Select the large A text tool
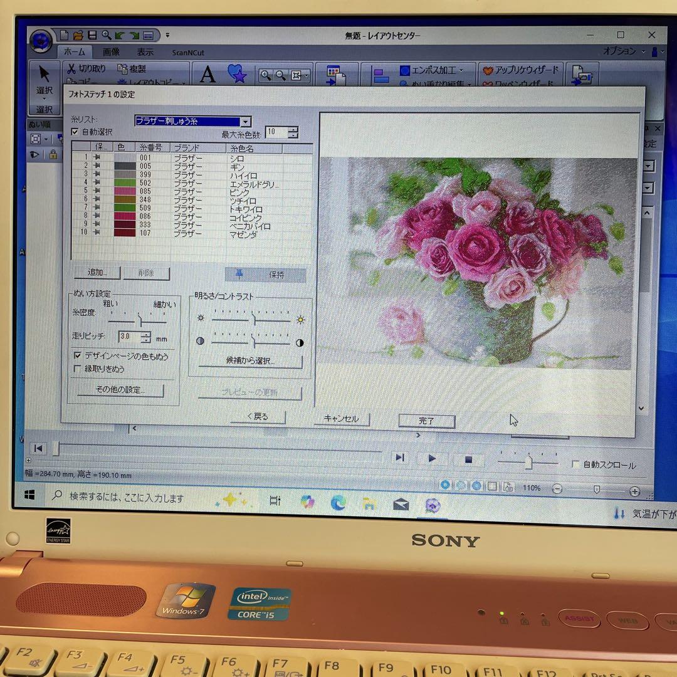This screenshot has width=677, height=677. [207, 74]
